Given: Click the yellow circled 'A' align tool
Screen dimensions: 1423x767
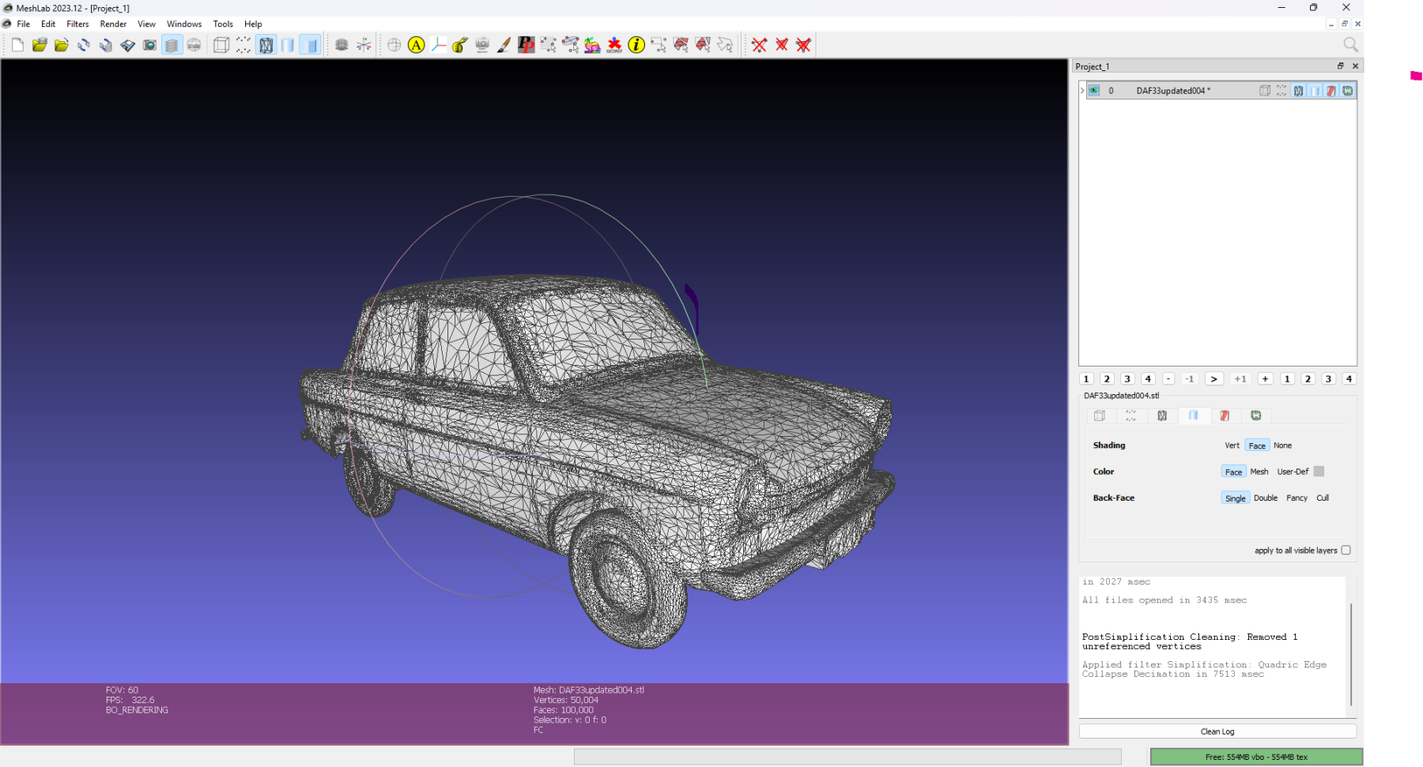Looking at the screenshot, I should pos(417,45).
